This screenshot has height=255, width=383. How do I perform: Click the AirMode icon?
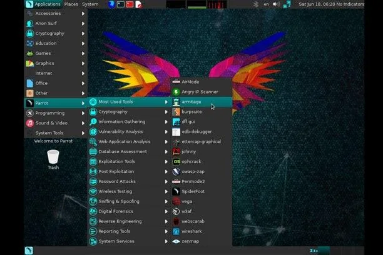point(176,82)
